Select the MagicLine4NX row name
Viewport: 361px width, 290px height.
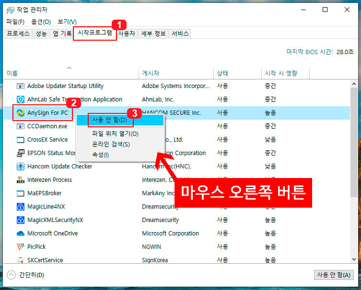click(x=46, y=207)
